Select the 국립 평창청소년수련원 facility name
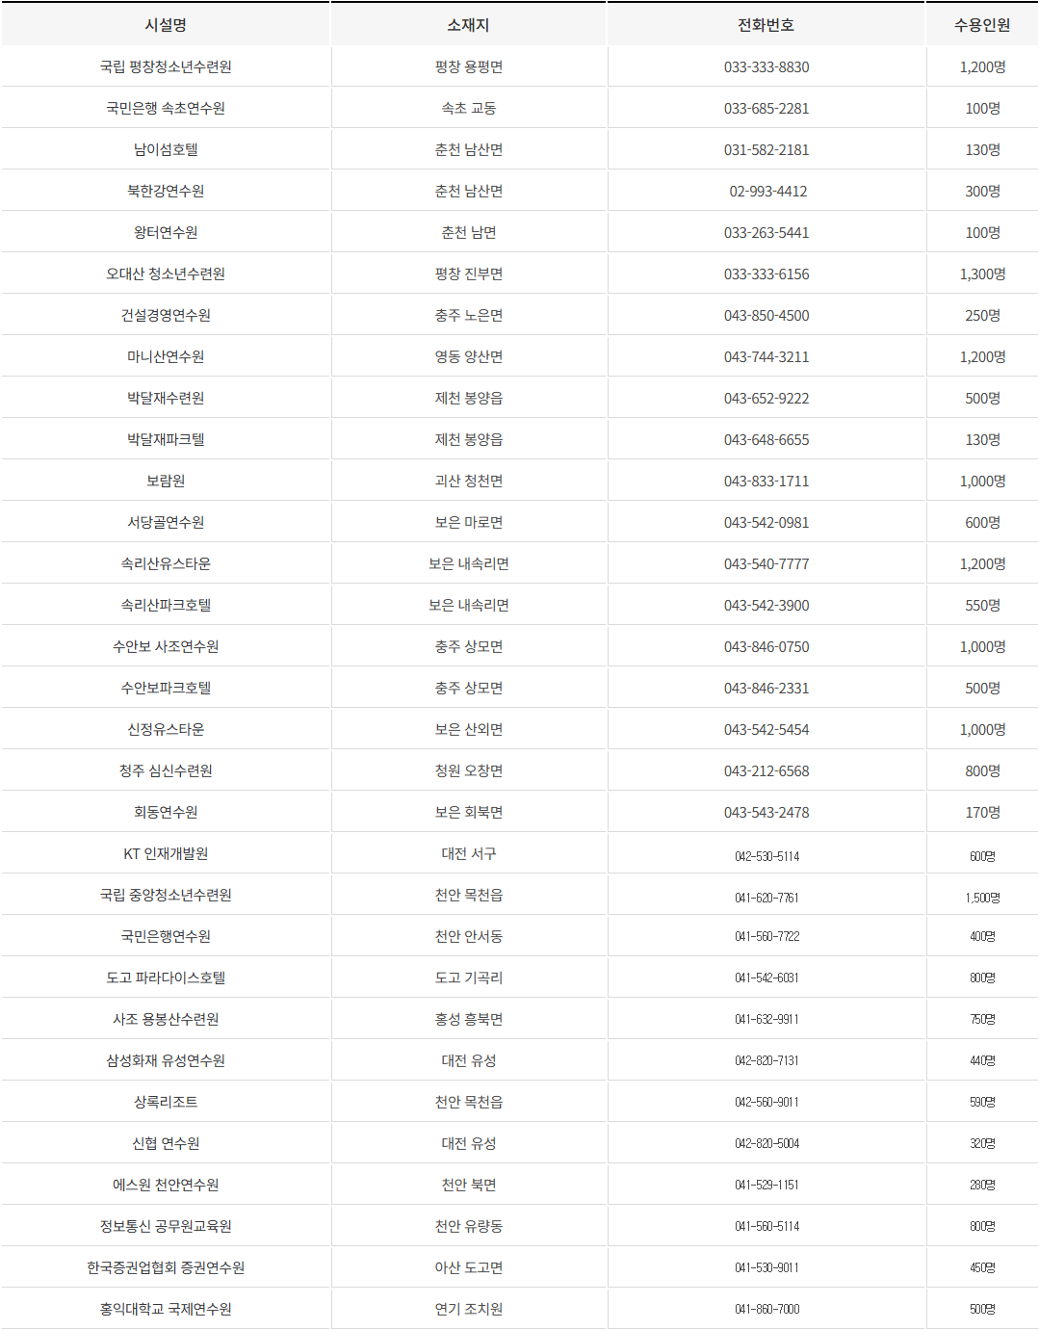1039x1330 pixels. tap(166, 66)
